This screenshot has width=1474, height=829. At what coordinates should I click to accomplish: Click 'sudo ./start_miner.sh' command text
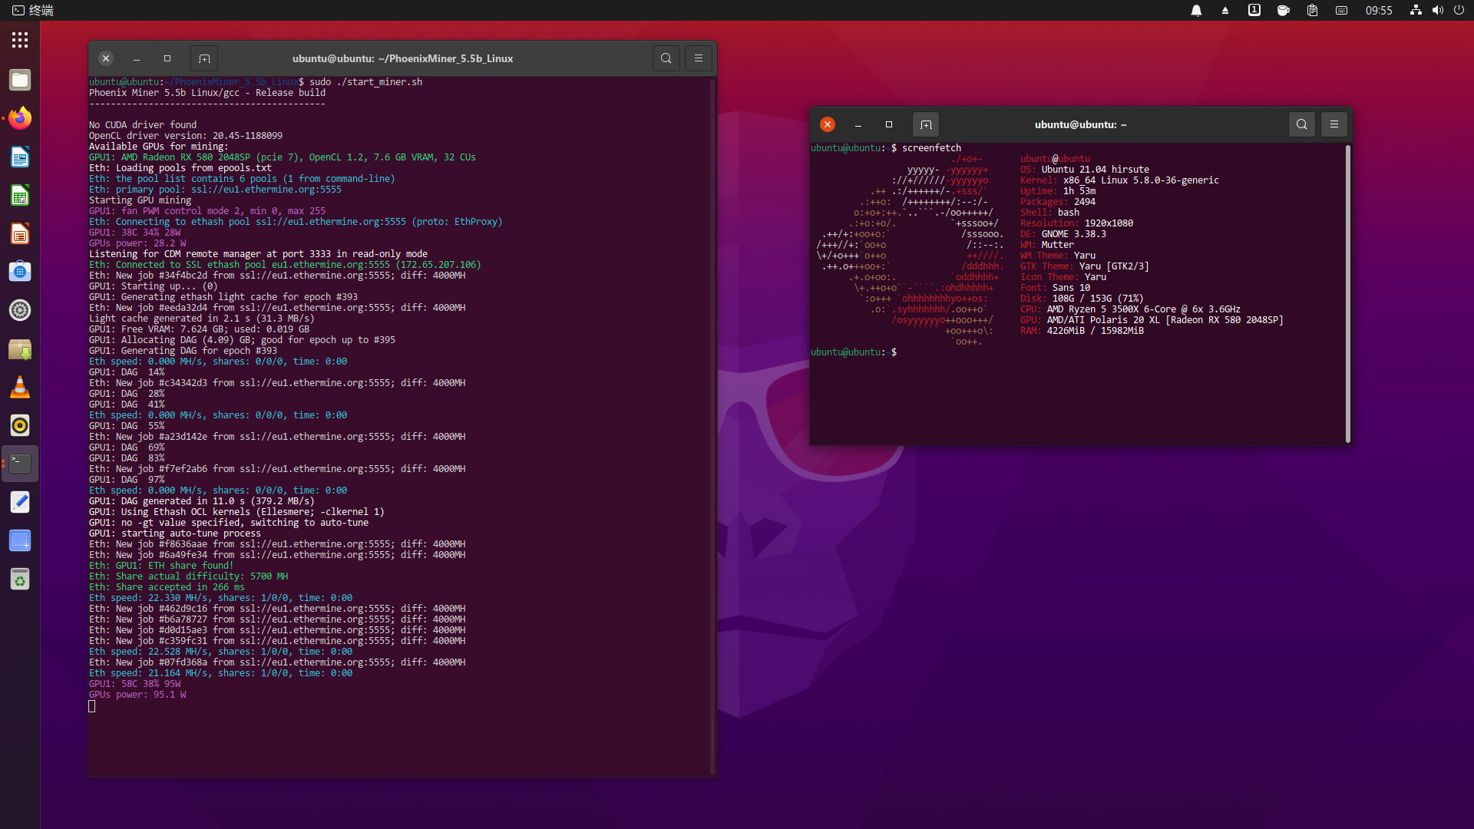coord(366,82)
